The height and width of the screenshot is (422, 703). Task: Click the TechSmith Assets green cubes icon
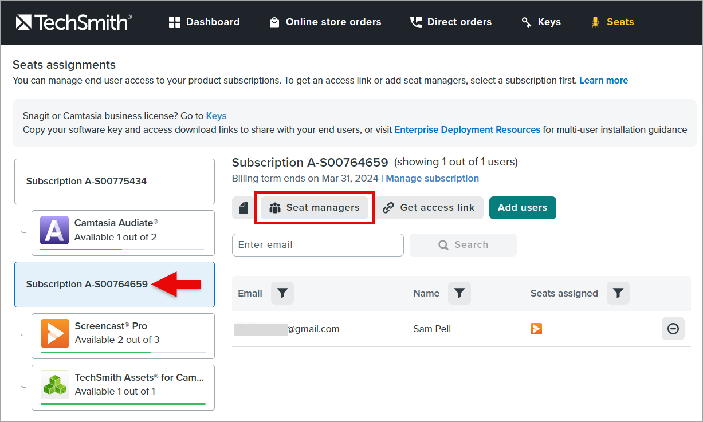[54, 385]
